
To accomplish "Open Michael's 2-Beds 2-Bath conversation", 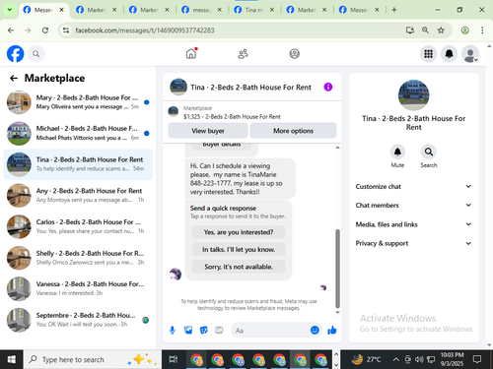I will click(x=78, y=133).
